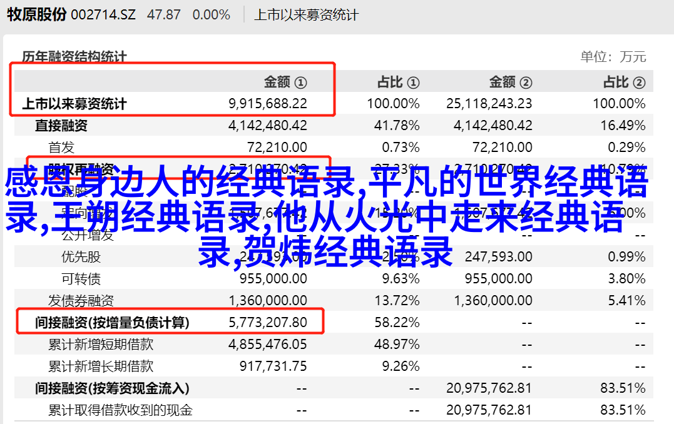Select the 间接融资(按增量负债计算) row label
The height and width of the screenshot is (424, 674).
pos(112,323)
